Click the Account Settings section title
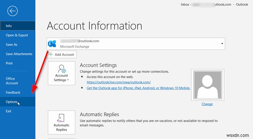This screenshot has width=253, height=139. (x=98, y=65)
